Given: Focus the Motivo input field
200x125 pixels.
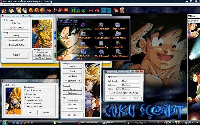Looking at the screenshot, I should (128, 89).
